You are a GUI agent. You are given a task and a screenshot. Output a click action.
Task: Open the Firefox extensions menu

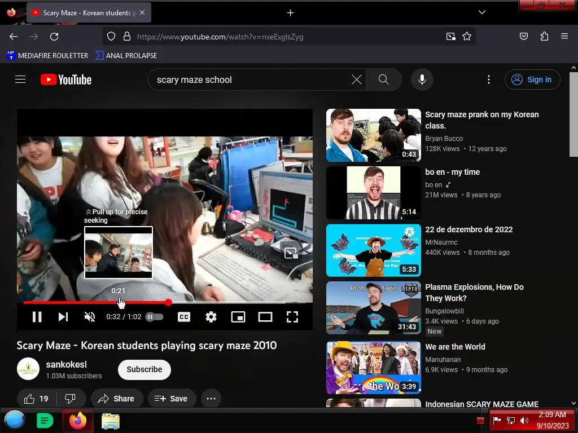coord(544,37)
